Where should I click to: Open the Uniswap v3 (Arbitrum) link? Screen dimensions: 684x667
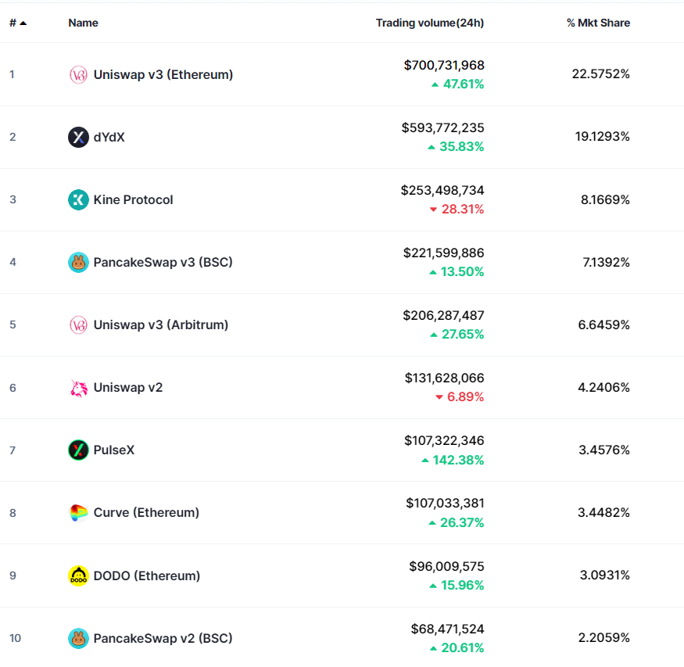click(x=161, y=325)
